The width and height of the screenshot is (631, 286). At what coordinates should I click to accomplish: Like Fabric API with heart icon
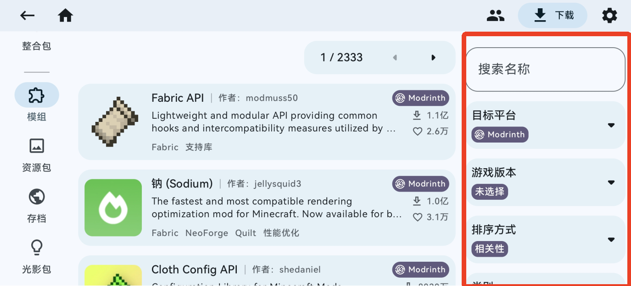point(417,132)
